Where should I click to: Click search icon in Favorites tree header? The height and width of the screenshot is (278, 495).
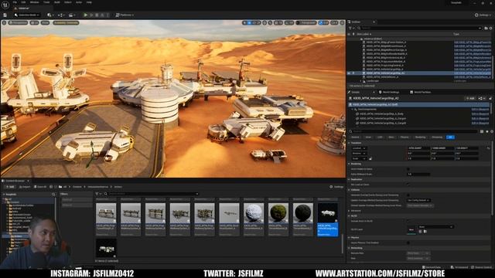click(x=53, y=195)
